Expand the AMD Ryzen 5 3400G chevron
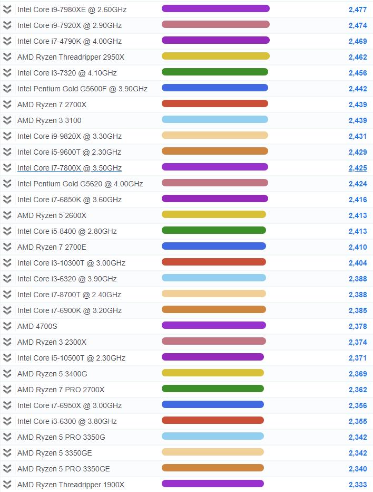Image resolution: width=373 pixels, height=492 pixels. 7,374
